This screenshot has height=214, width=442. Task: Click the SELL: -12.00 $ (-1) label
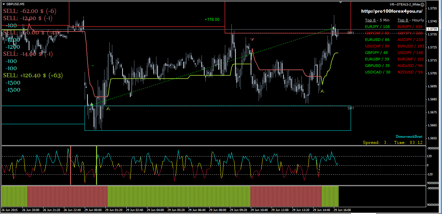[28, 18]
